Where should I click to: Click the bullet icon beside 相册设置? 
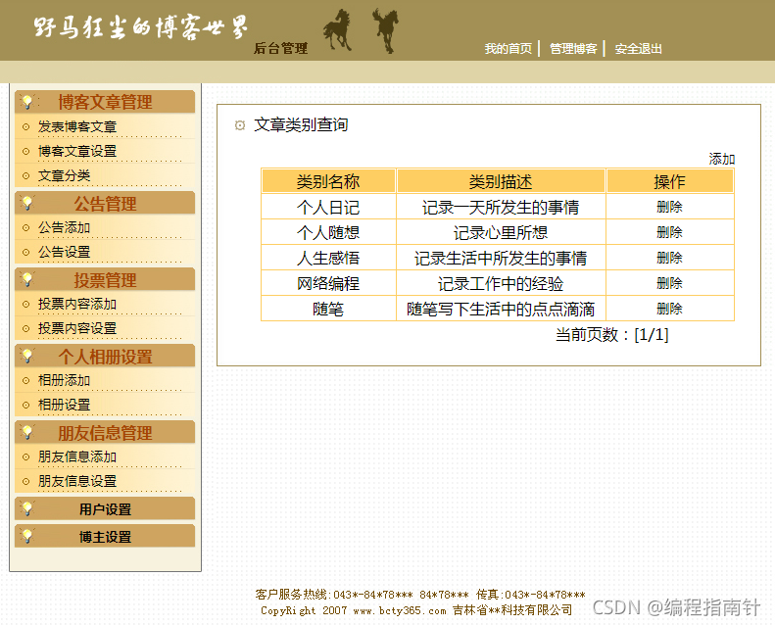click(x=26, y=405)
